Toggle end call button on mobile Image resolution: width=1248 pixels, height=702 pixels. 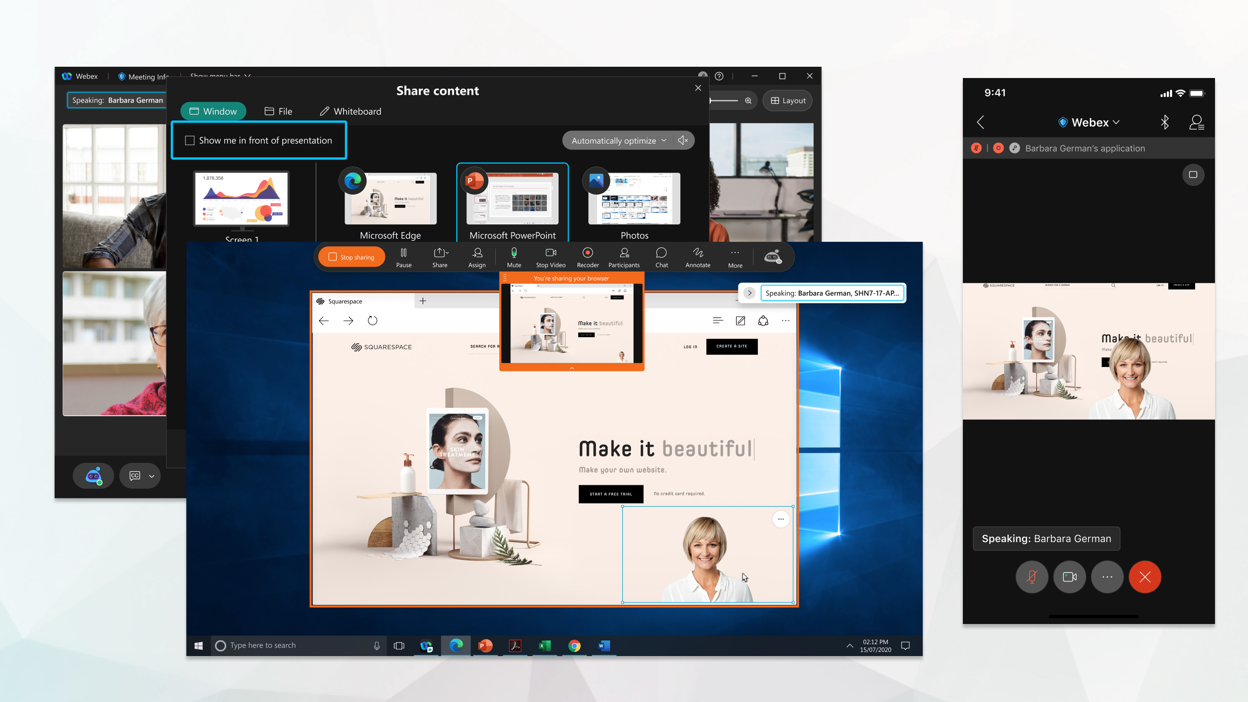(1145, 577)
